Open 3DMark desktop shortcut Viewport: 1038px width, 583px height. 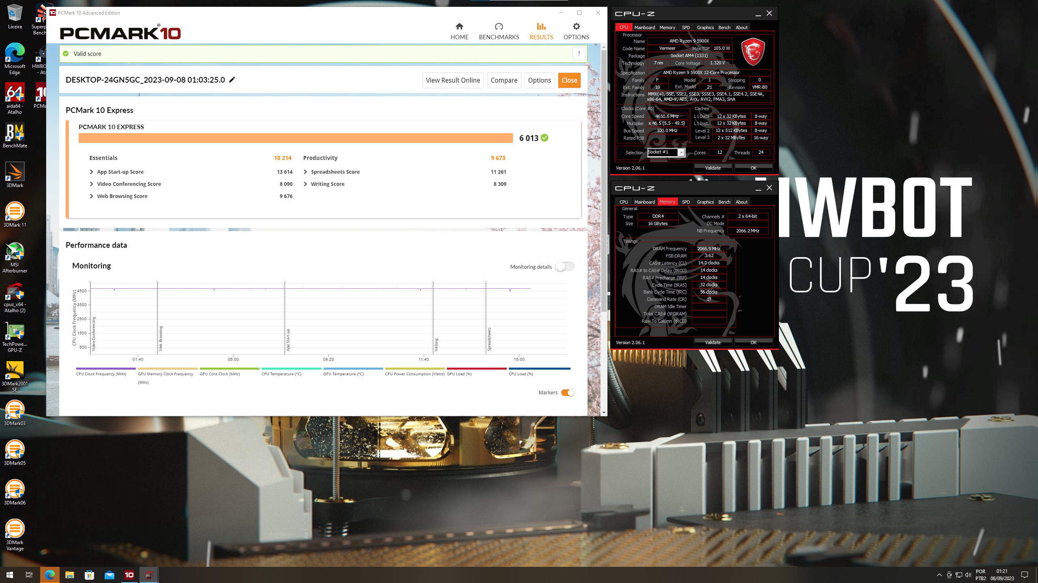pyautogui.click(x=15, y=175)
